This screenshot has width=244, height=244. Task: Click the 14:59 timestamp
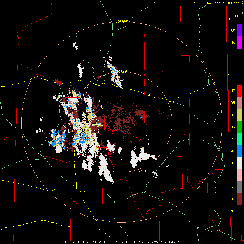point(175,242)
